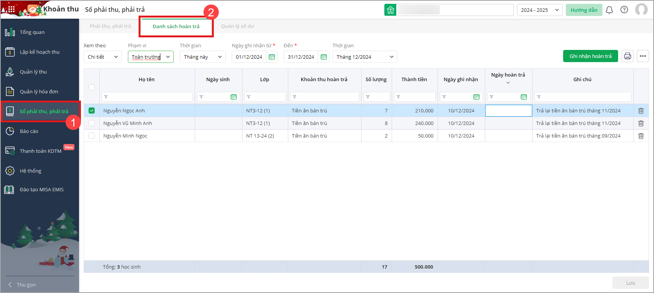The height and width of the screenshot is (293, 654).
Task: Click the filter funnel under Ngày ghi nhận
Action: coord(444,97)
